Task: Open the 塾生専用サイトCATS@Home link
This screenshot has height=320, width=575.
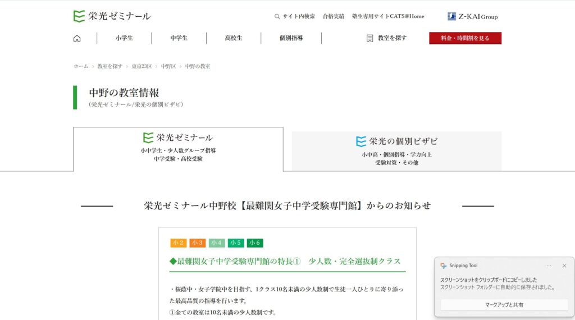Action: (388, 16)
